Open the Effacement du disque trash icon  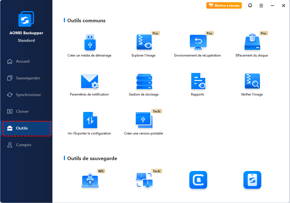click(252, 42)
